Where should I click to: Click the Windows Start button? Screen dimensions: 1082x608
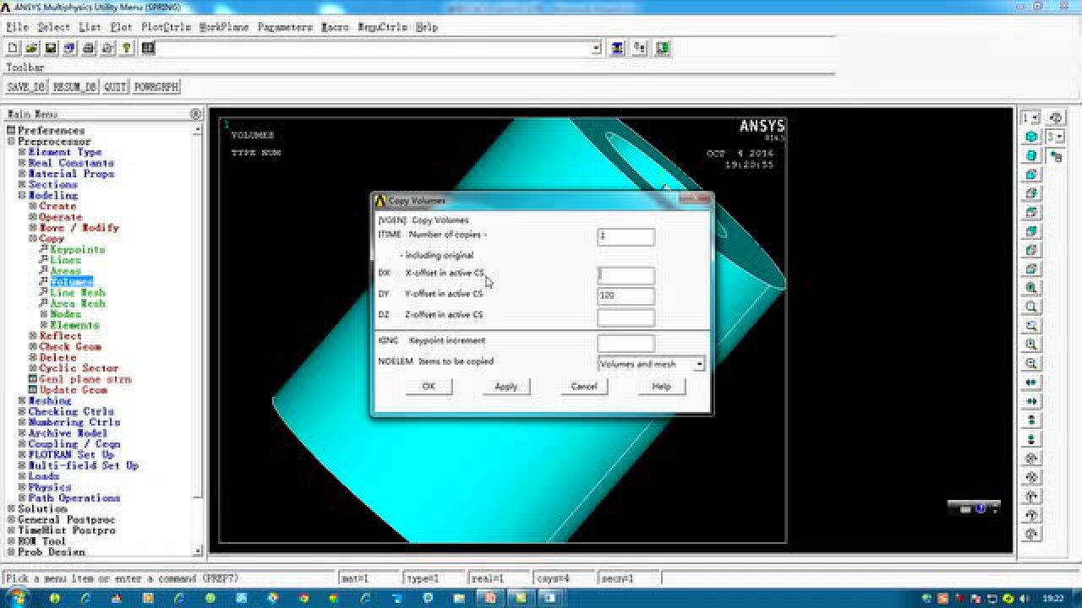(17, 598)
